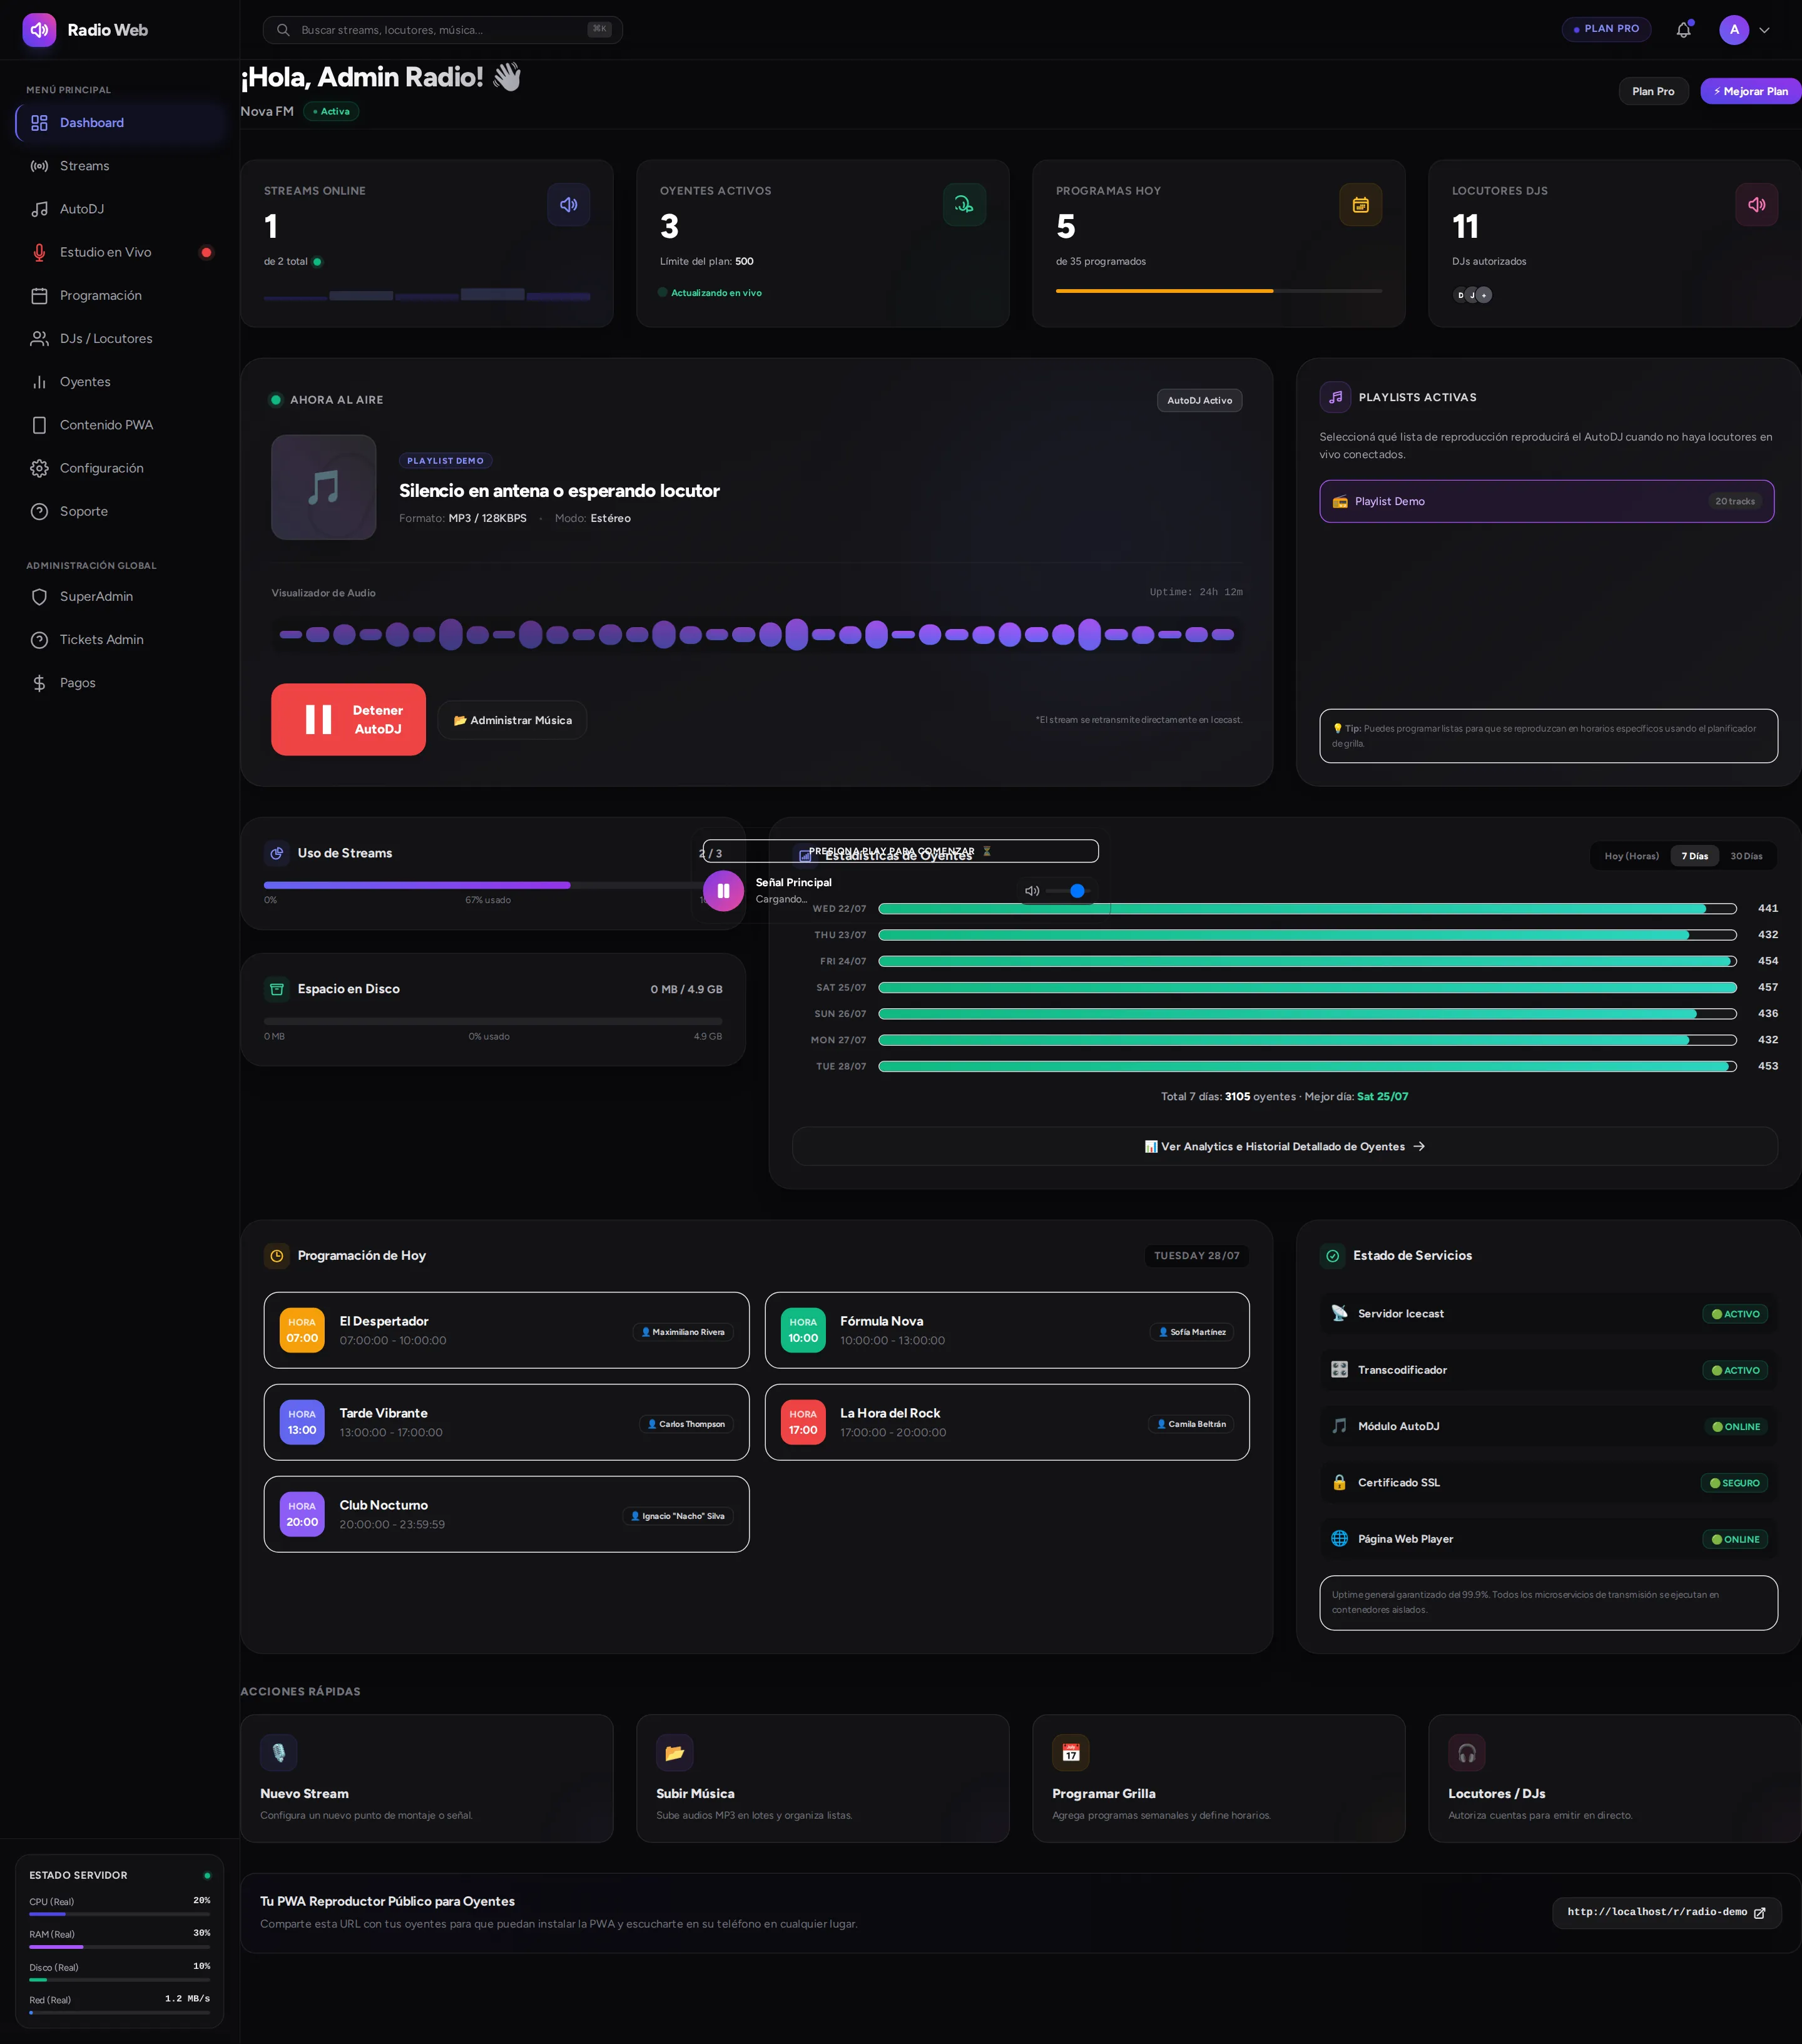Click the Locutores / DJs headphones icon
Viewport: 1802px width, 2044px height.
click(1467, 1752)
